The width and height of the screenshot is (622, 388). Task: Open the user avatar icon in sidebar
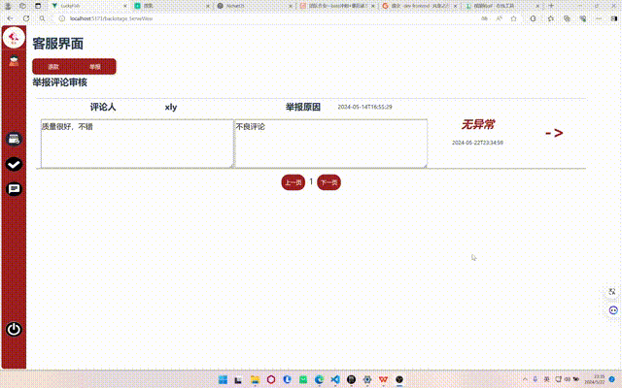[x=14, y=60]
